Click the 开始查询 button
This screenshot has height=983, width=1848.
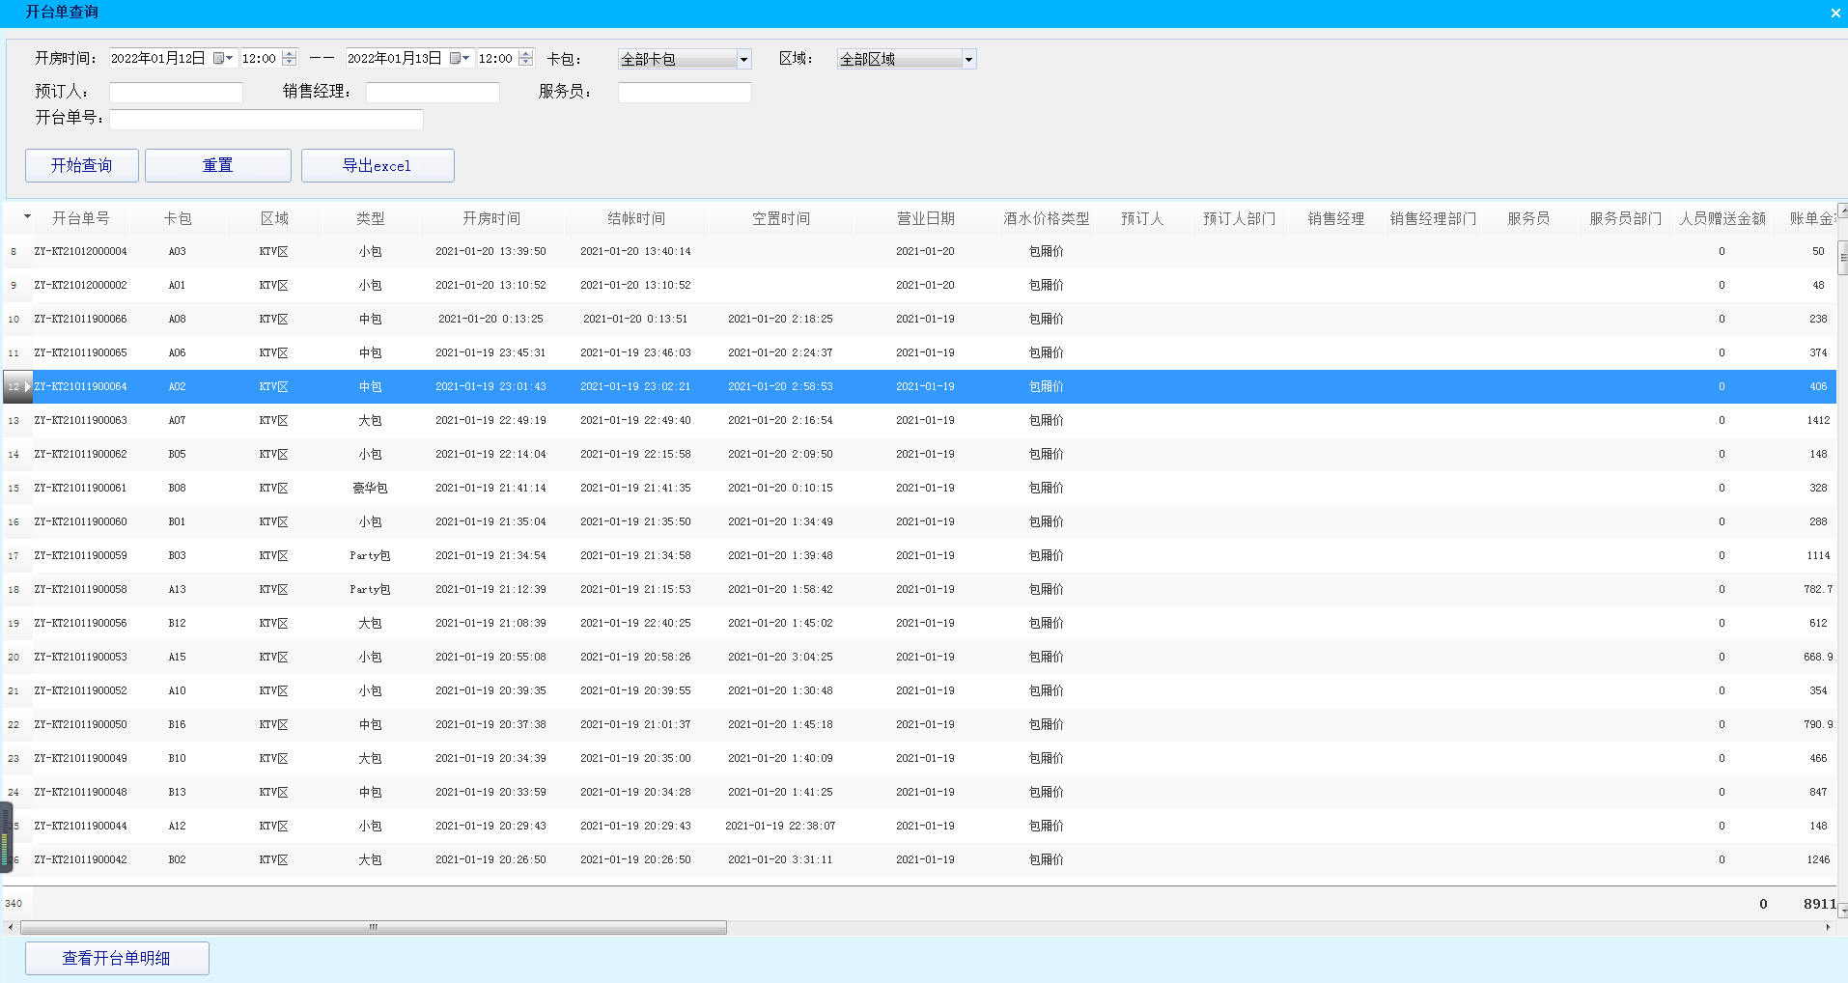point(82,165)
